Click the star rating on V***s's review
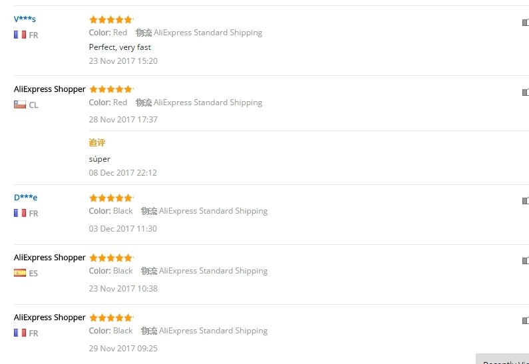529x364 pixels. [111, 20]
